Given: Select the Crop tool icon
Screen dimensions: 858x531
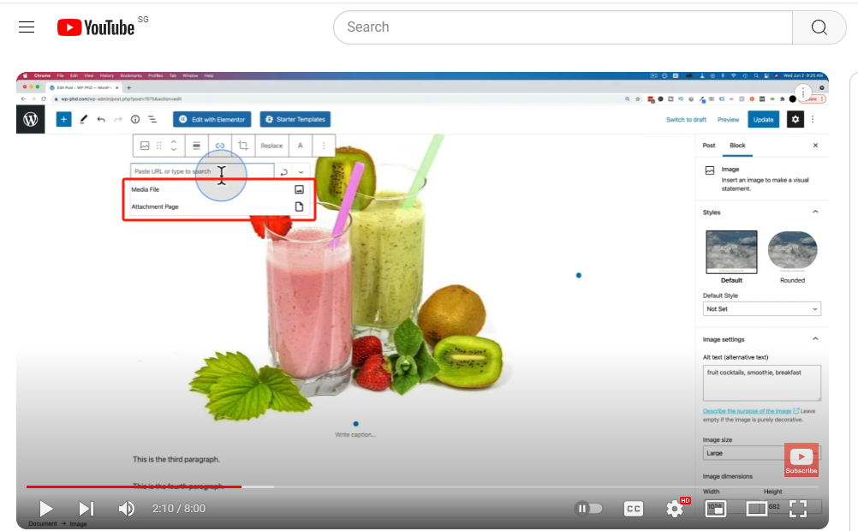Looking at the screenshot, I should pos(243,146).
